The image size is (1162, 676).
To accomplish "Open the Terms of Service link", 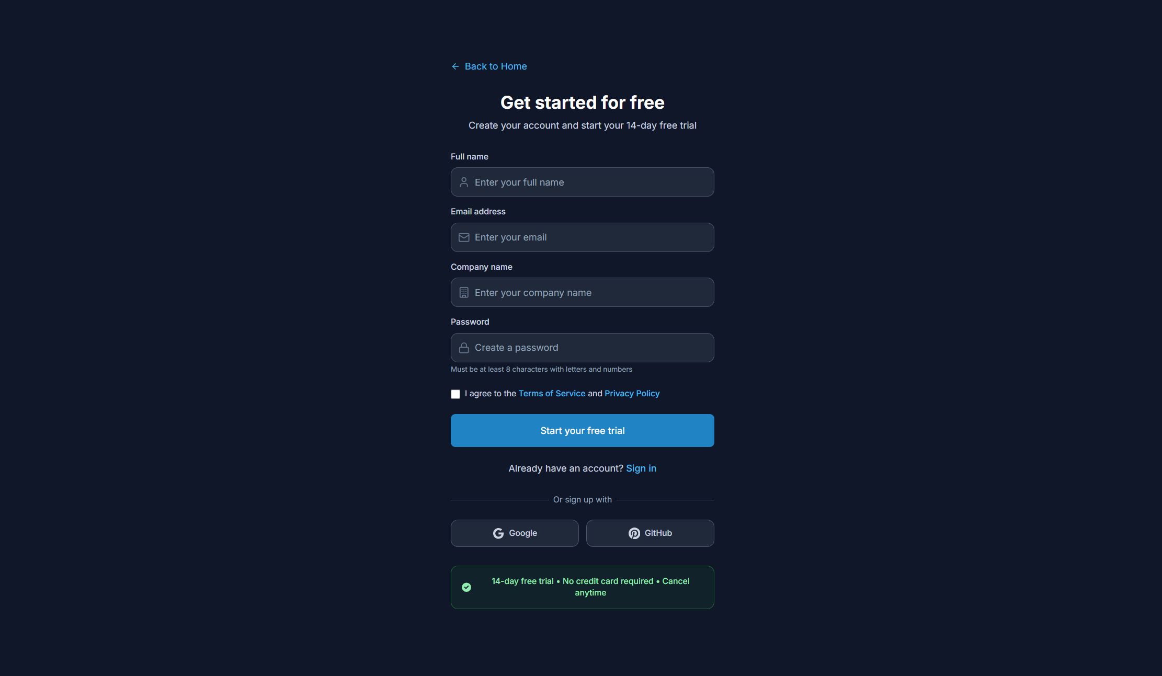I will [x=552, y=394].
